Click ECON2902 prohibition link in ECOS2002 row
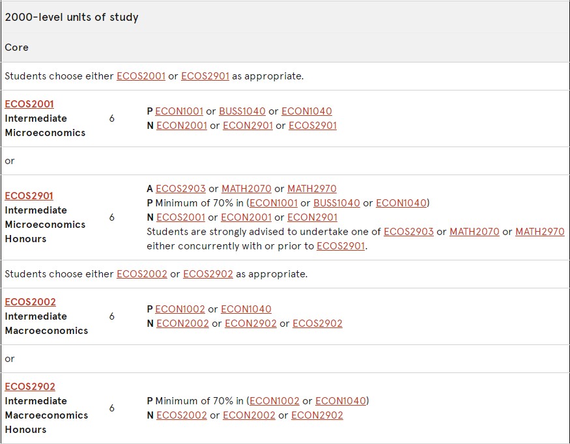The width and height of the screenshot is (570, 444). 251,324
